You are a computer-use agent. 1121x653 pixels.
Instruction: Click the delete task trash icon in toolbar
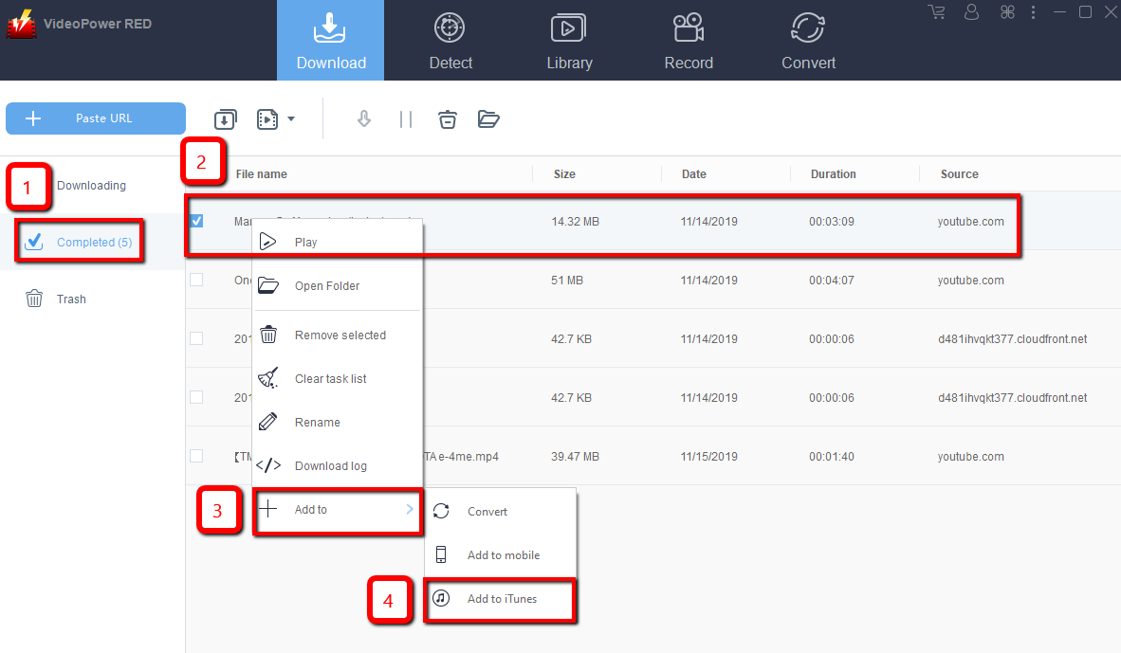[448, 119]
